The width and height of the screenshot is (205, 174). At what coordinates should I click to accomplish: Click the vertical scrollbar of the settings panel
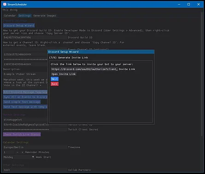[x=202, y=74]
